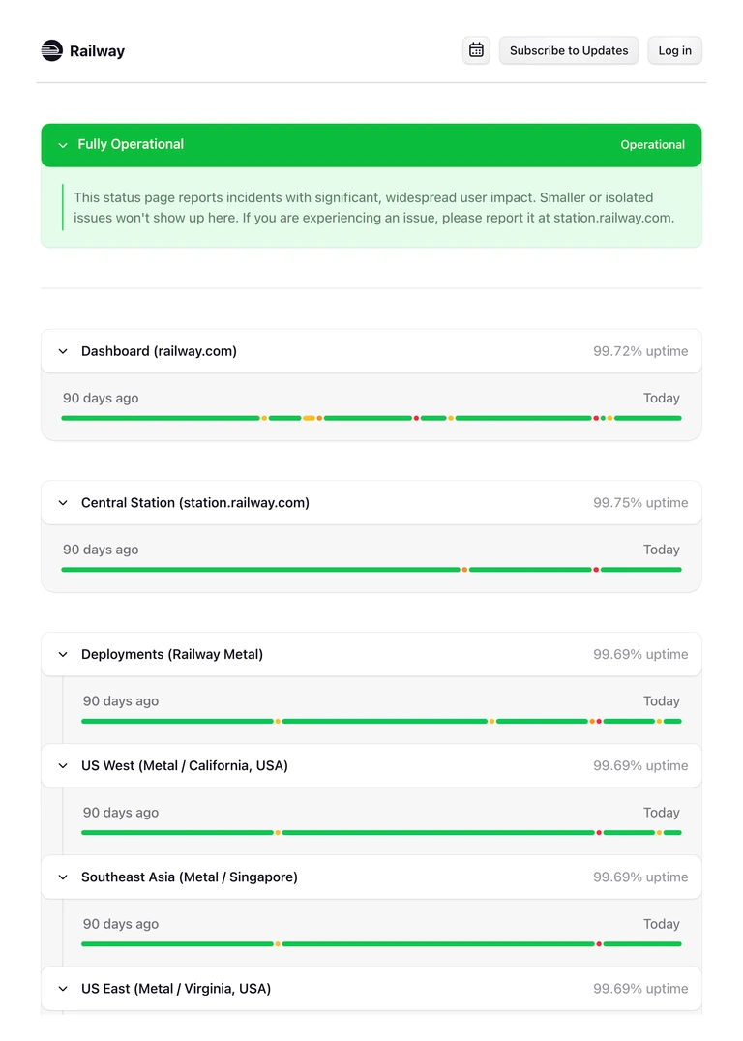Click the Log in button
The image size is (743, 1041).
[674, 50]
